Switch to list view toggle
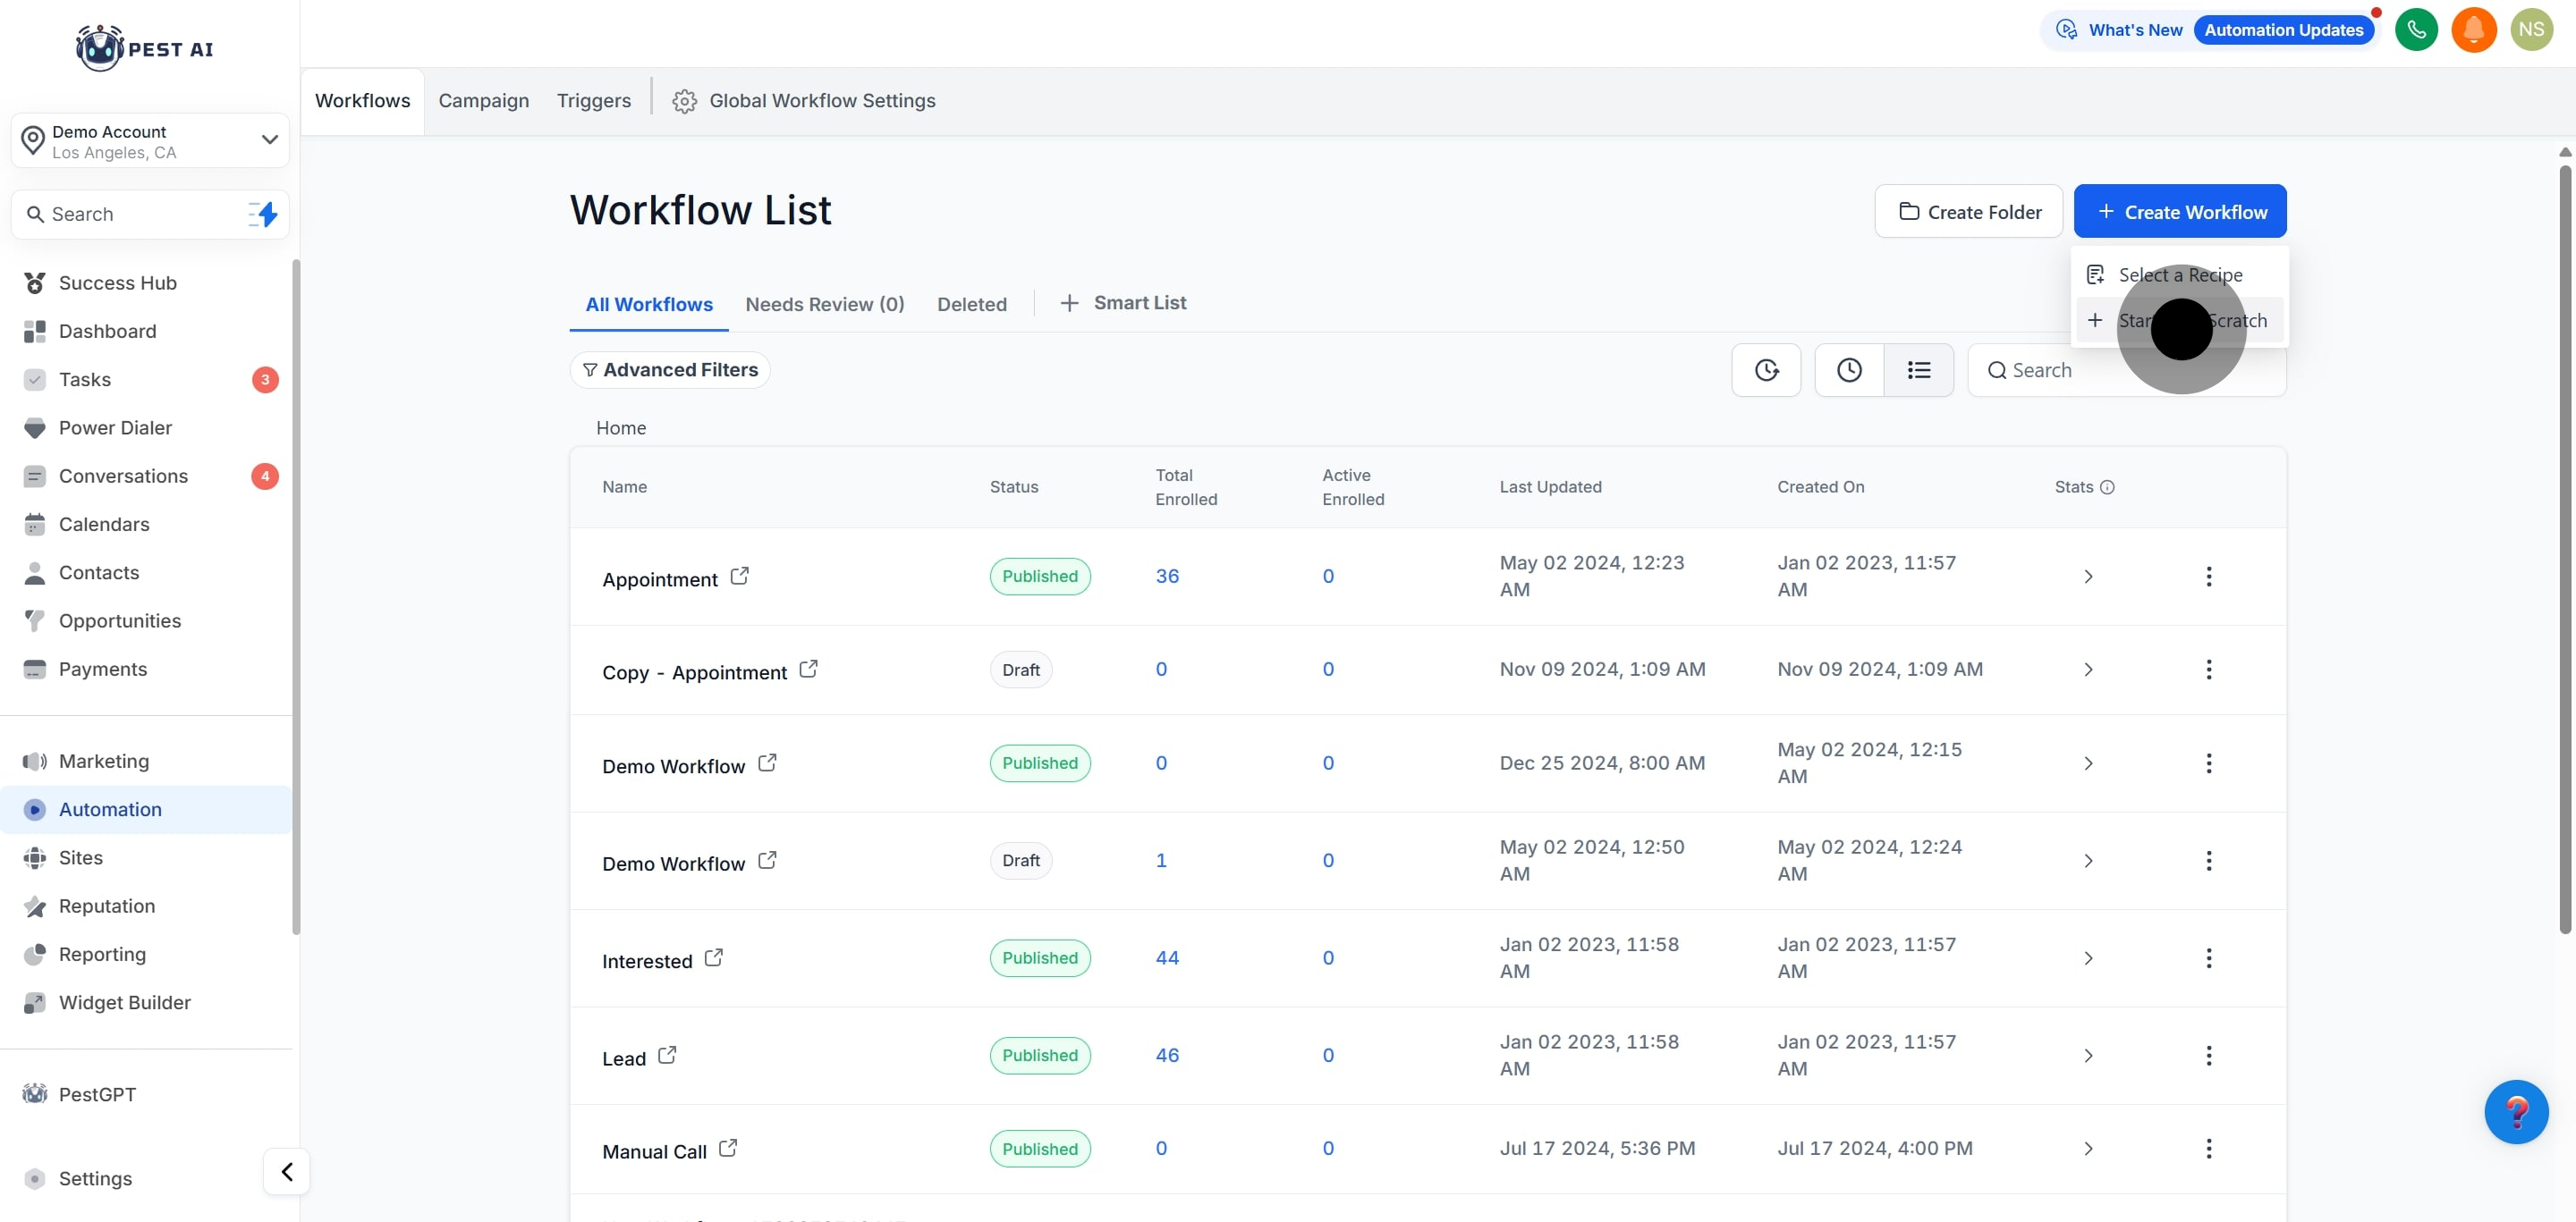The height and width of the screenshot is (1222, 2576). [1918, 371]
